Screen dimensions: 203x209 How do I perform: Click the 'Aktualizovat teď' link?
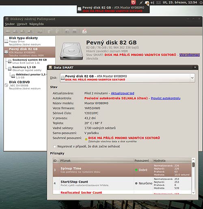click(123, 93)
